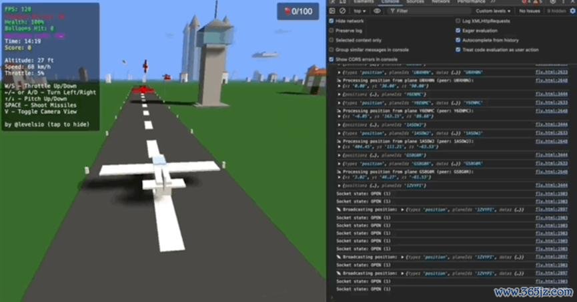This screenshot has height=302, width=577.
Task: Expand the coordinates object starting x '404.45'
Action: click(x=340, y=147)
